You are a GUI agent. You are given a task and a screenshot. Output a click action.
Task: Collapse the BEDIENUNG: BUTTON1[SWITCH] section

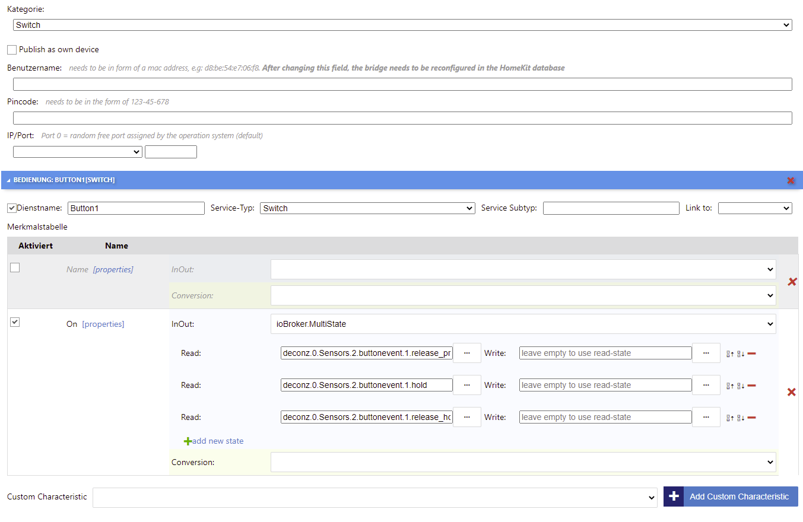pyautogui.click(x=9, y=180)
